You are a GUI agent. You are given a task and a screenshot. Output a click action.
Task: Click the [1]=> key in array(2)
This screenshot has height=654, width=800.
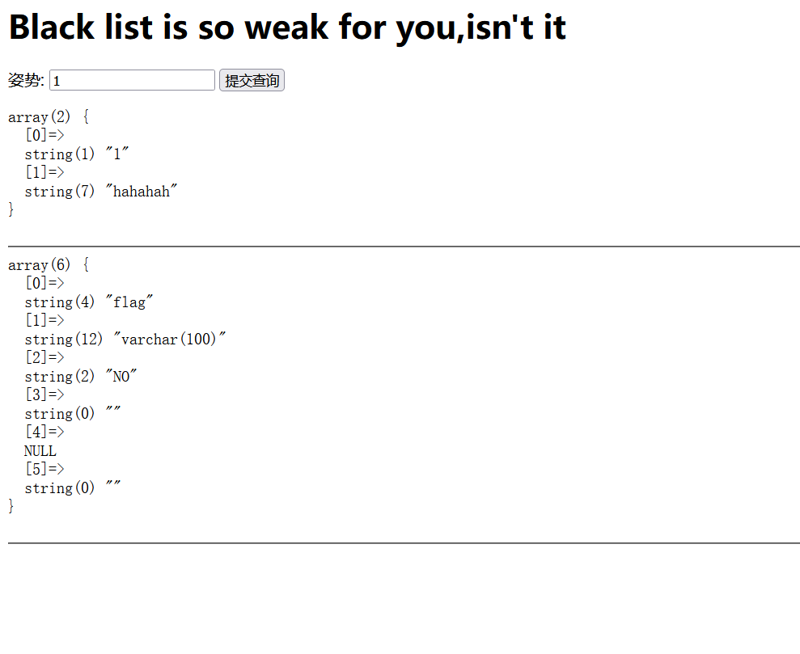(x=44, y=173)
